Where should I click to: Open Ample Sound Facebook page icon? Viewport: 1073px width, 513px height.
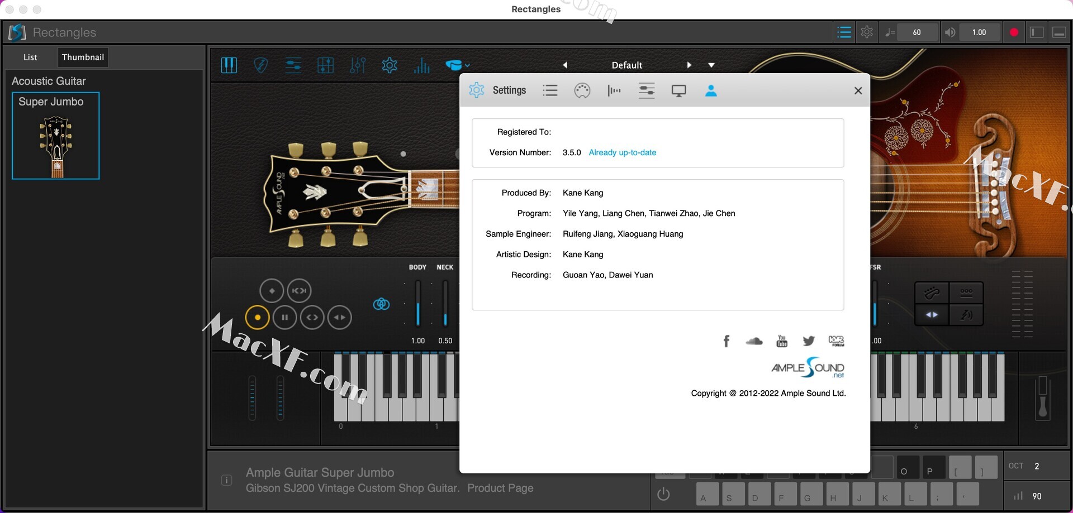tap(727, 341)
